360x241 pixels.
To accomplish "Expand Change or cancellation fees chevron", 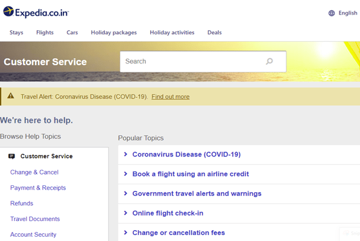I will tap(125, 233).
